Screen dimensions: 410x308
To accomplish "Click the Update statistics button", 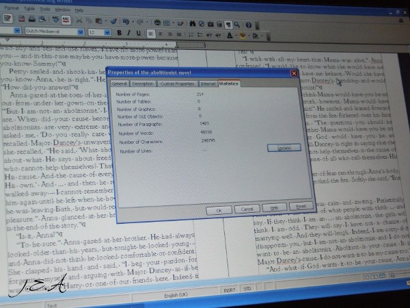I will click(284, 148).
